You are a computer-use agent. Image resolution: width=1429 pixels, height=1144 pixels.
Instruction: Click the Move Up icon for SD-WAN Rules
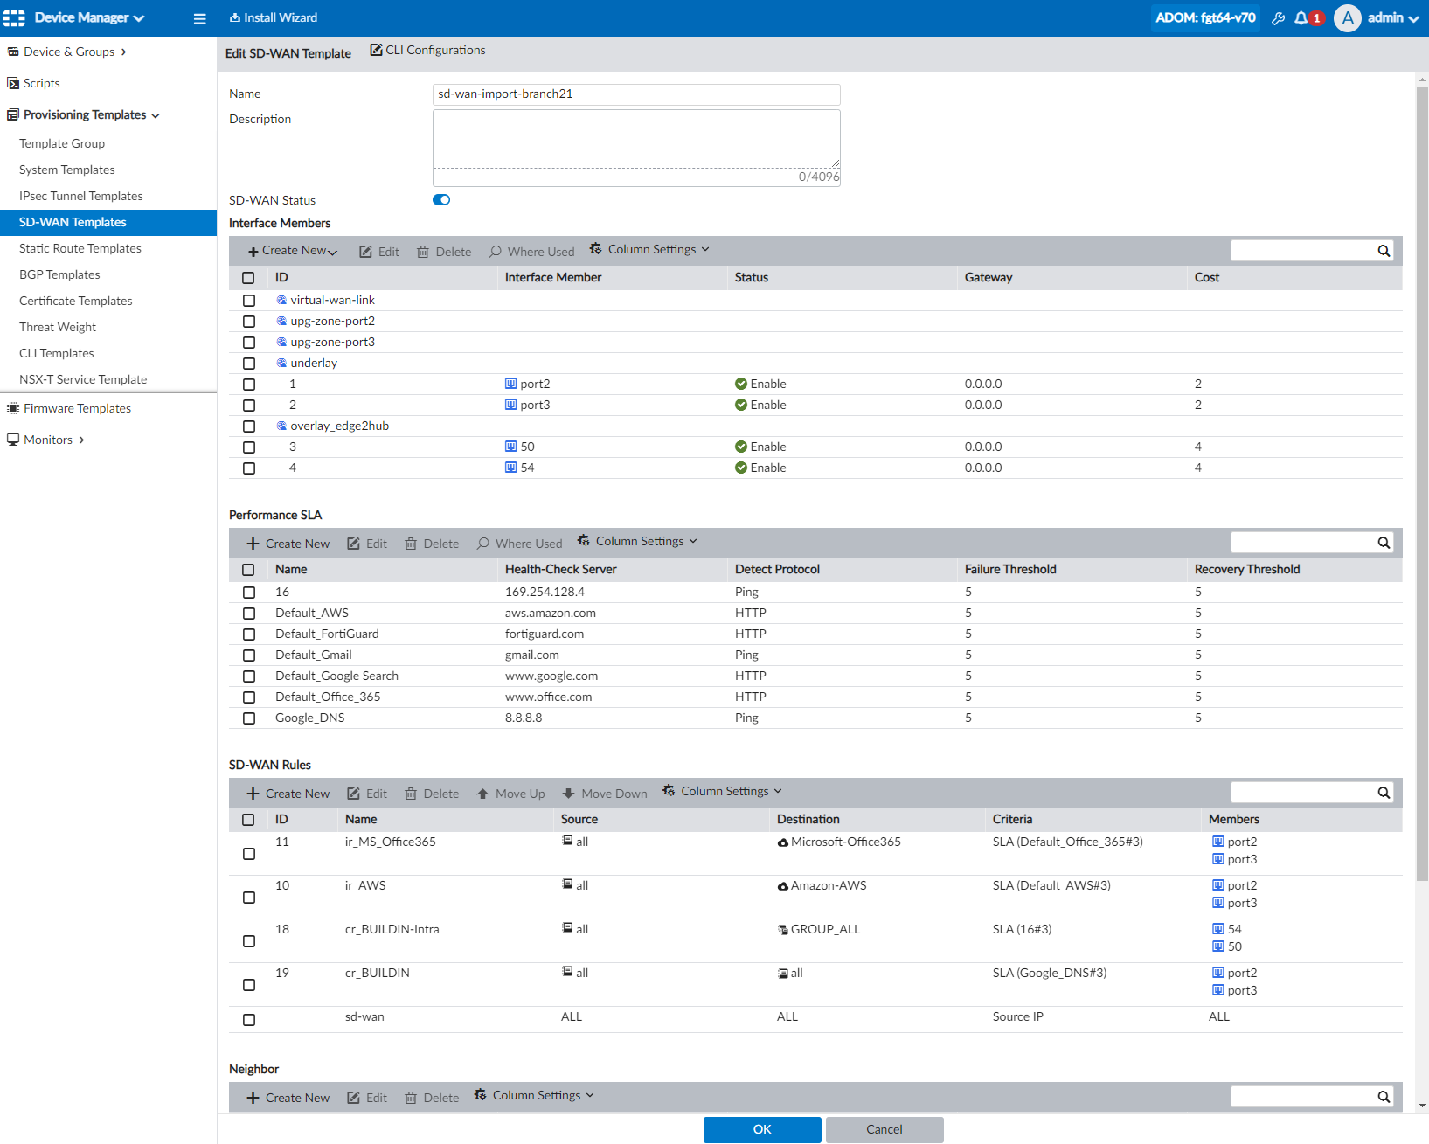(510, 793)
